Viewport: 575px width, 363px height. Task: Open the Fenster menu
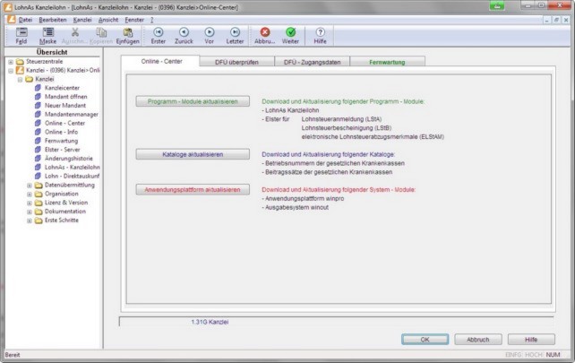click(x=134, y=20)
